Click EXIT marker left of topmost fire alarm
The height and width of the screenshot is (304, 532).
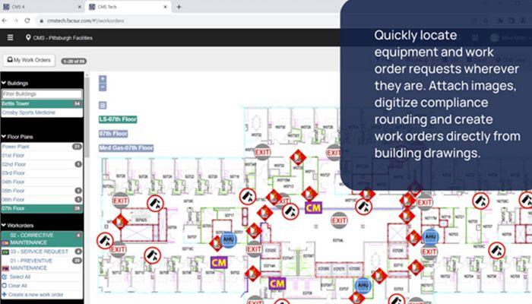[262, 152]
